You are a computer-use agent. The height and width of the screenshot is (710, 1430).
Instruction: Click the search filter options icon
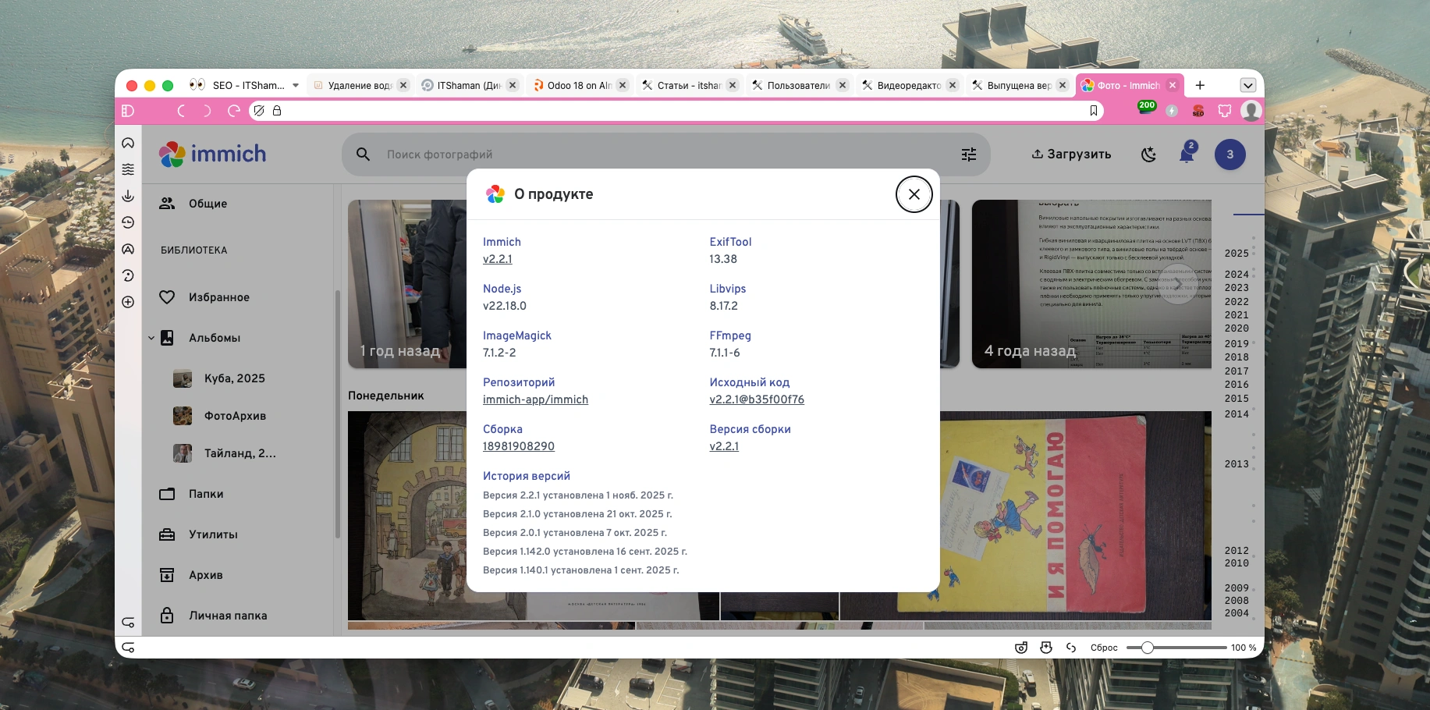coord(968,154)
